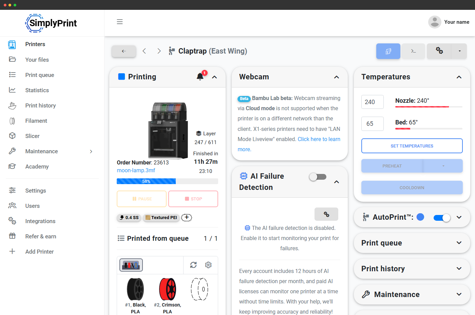Add a tag with the plus icon

point(187,217)
